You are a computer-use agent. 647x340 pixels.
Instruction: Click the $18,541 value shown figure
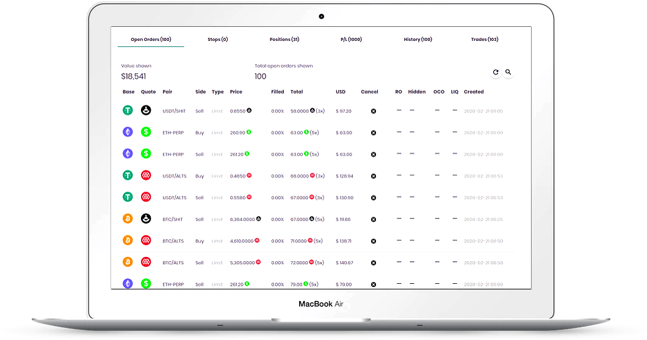pos(133,77)
